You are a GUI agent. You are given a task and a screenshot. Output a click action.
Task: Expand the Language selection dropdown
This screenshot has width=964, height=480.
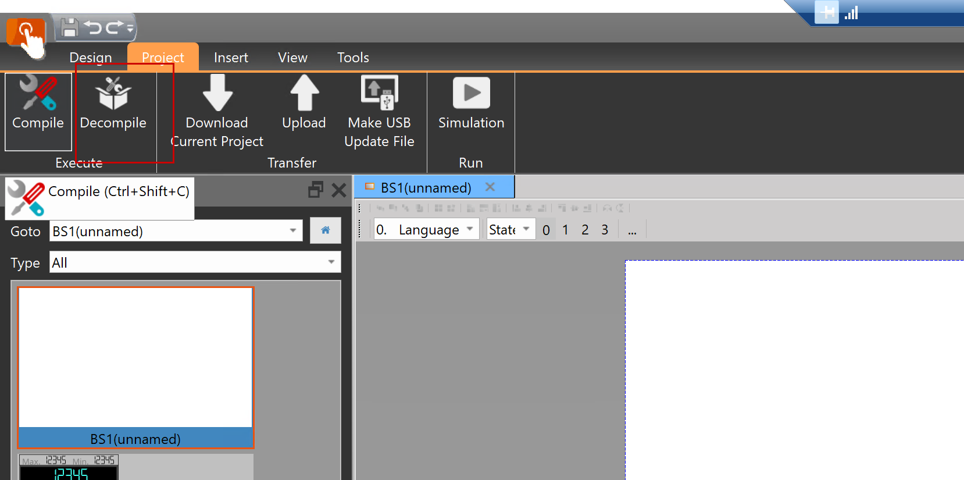click(x=469, y=229)
